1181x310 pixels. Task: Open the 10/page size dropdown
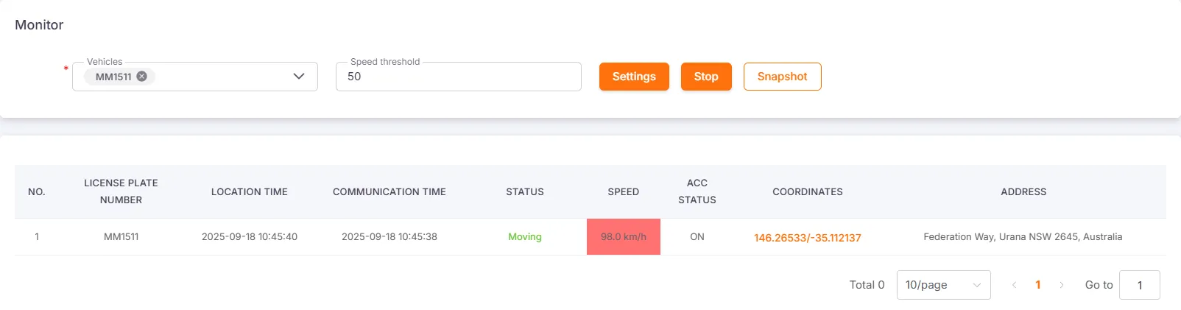pyautogui.click(x=943, y=285)
